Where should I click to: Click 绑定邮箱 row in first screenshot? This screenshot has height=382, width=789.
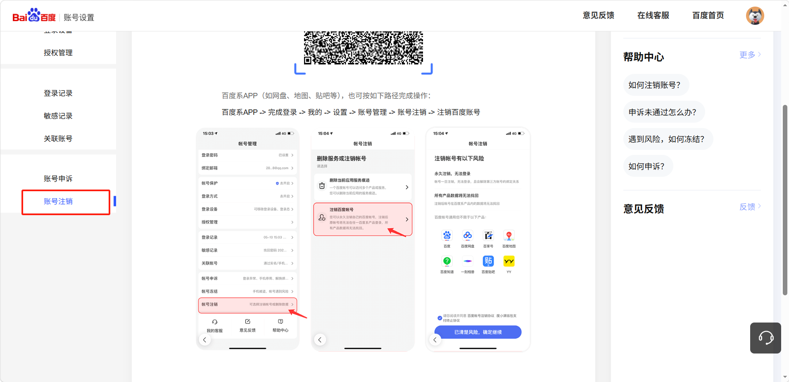point(247,168)
